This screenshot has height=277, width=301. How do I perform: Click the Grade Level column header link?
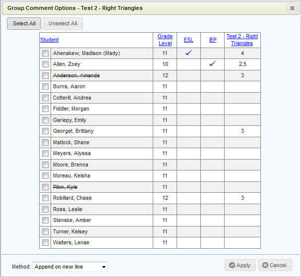tap(165, 40)
